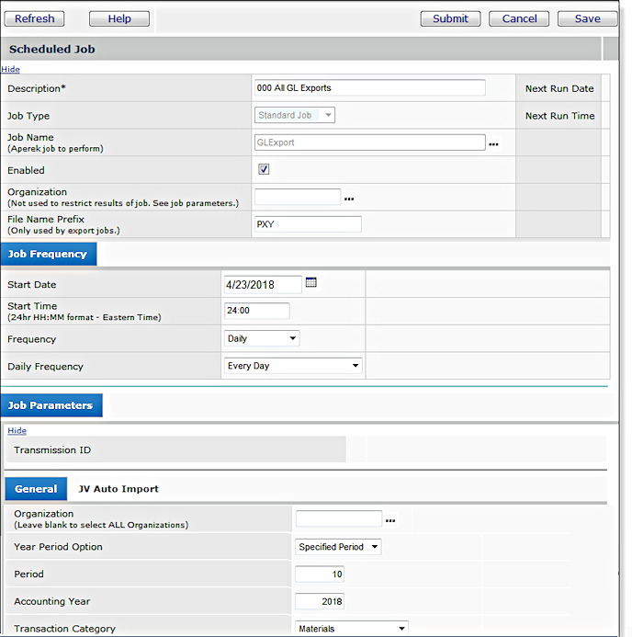The width and height of the screenshot is (632, 637).
Task: Expand the Frequency dropdown set to Daily
Action: click(x=262, y=339)
